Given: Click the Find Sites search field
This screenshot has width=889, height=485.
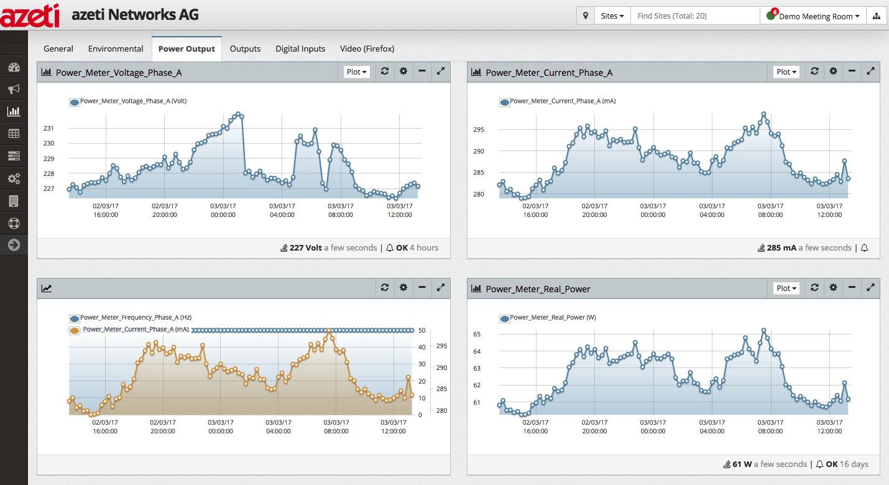Looking at the screenshot, I should 695,16.
